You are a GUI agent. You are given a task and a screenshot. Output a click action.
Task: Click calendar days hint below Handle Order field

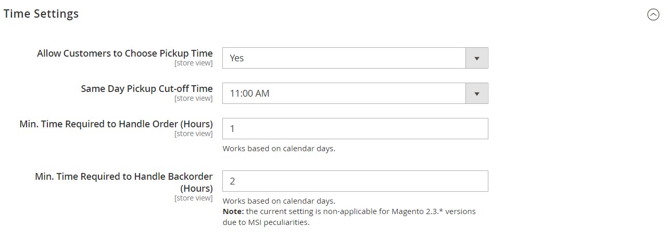(279, 149)
